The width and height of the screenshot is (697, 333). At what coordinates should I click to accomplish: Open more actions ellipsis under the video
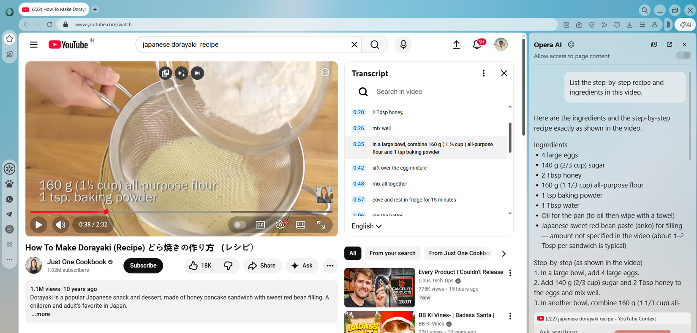[x=330, y=266]
